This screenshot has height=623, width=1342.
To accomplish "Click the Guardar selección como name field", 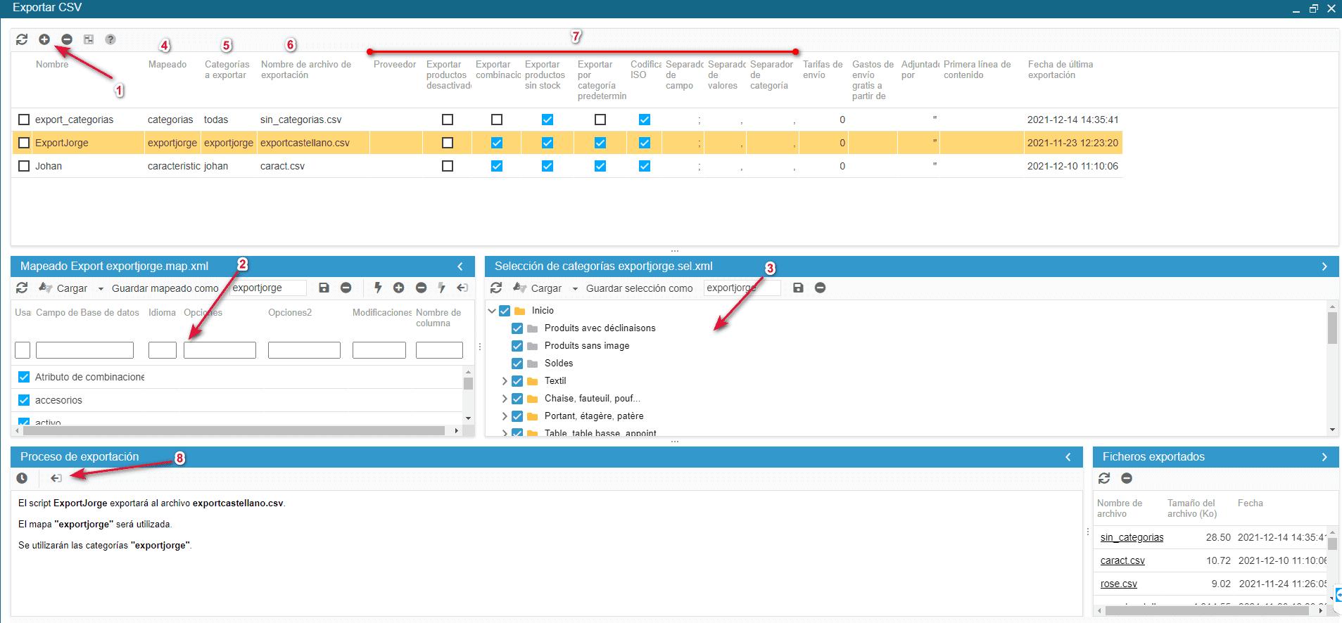I will (742, 288).
